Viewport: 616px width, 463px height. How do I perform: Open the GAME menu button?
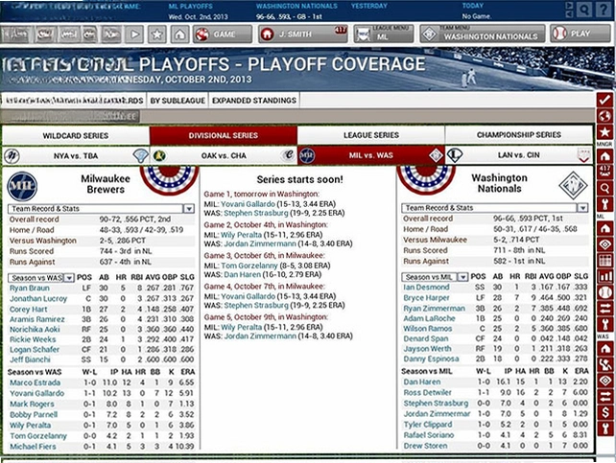coord(223,35)
